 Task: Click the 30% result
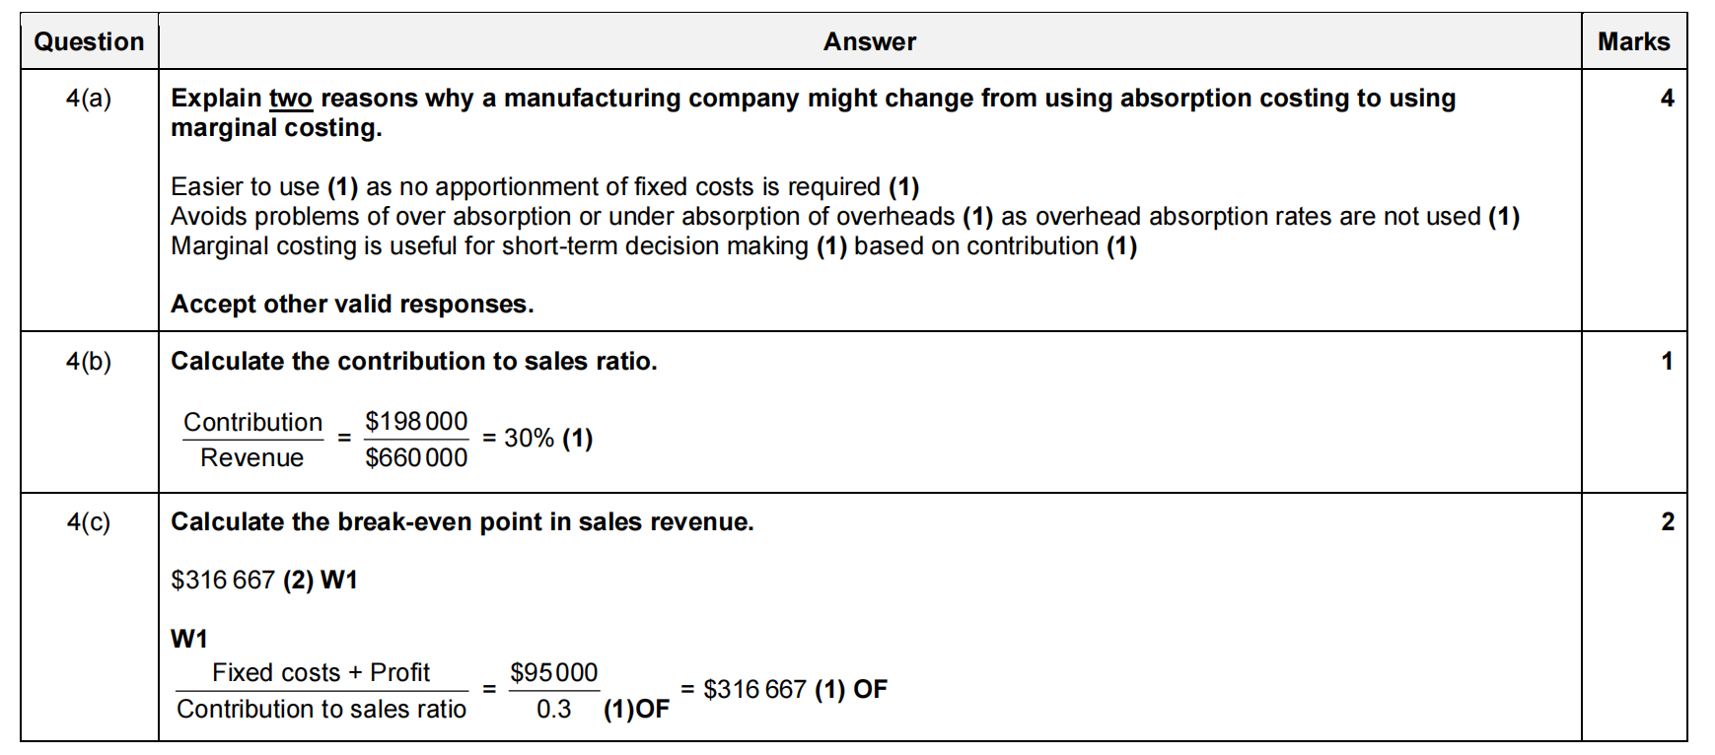pos(529,438)
